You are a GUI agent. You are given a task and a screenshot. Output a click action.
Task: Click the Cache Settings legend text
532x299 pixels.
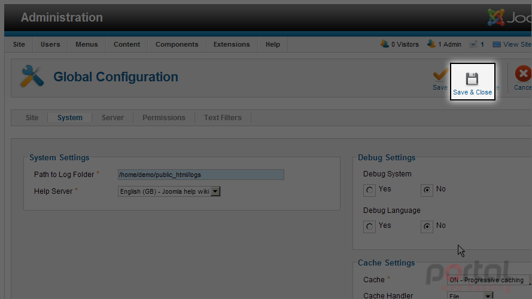tap(386, 263)
